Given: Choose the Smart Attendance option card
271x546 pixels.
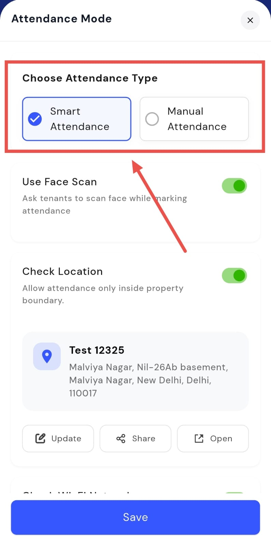Looking at the screenshot, I should (77, 119).
